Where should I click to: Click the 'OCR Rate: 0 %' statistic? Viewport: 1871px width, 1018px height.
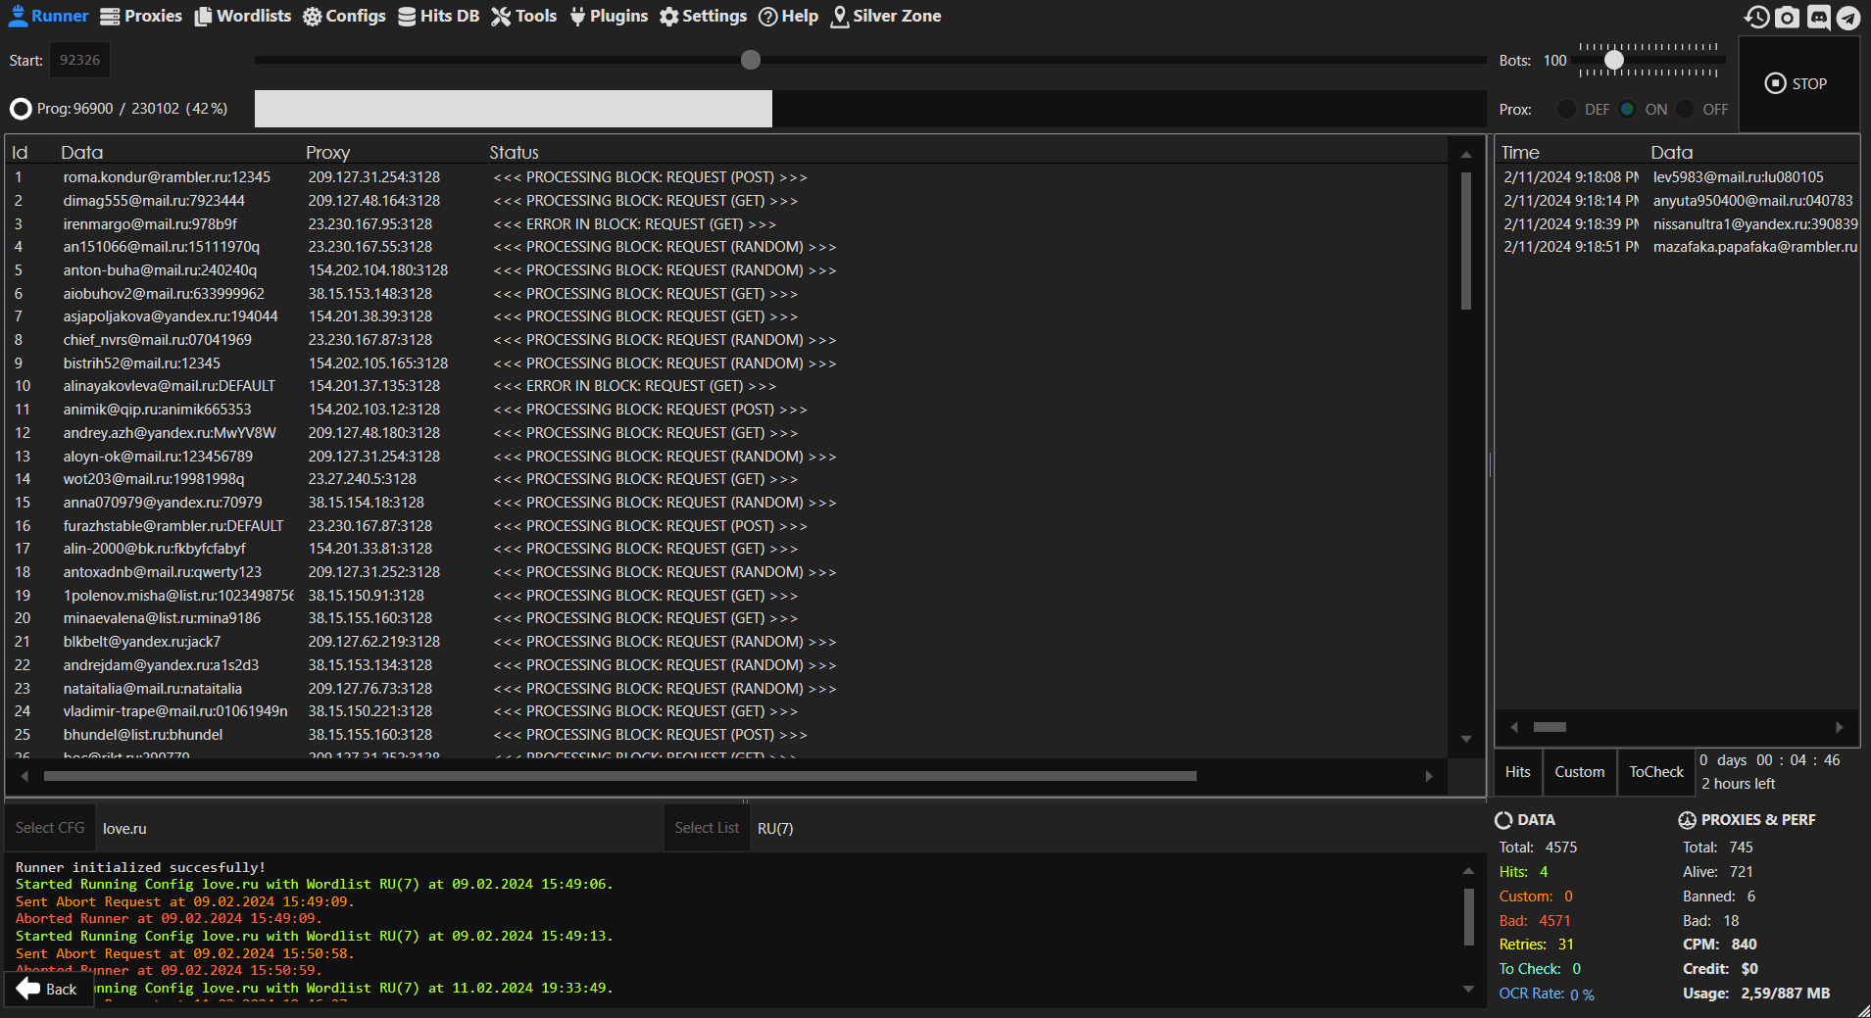tap(1547, 994)
